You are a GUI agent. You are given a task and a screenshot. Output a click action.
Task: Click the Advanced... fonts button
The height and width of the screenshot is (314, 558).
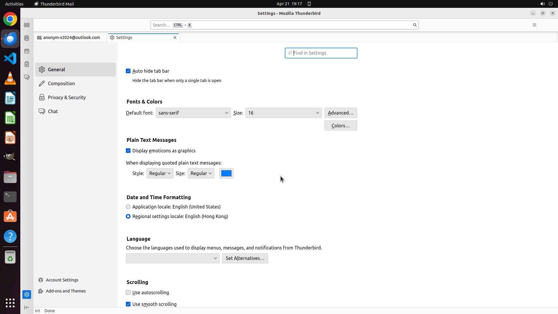click(340, 113)
